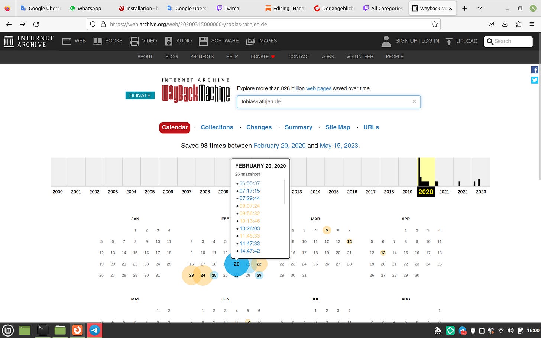Switch to the All Categories tab
Screen dimensions: 541x338
click(383, 8)
